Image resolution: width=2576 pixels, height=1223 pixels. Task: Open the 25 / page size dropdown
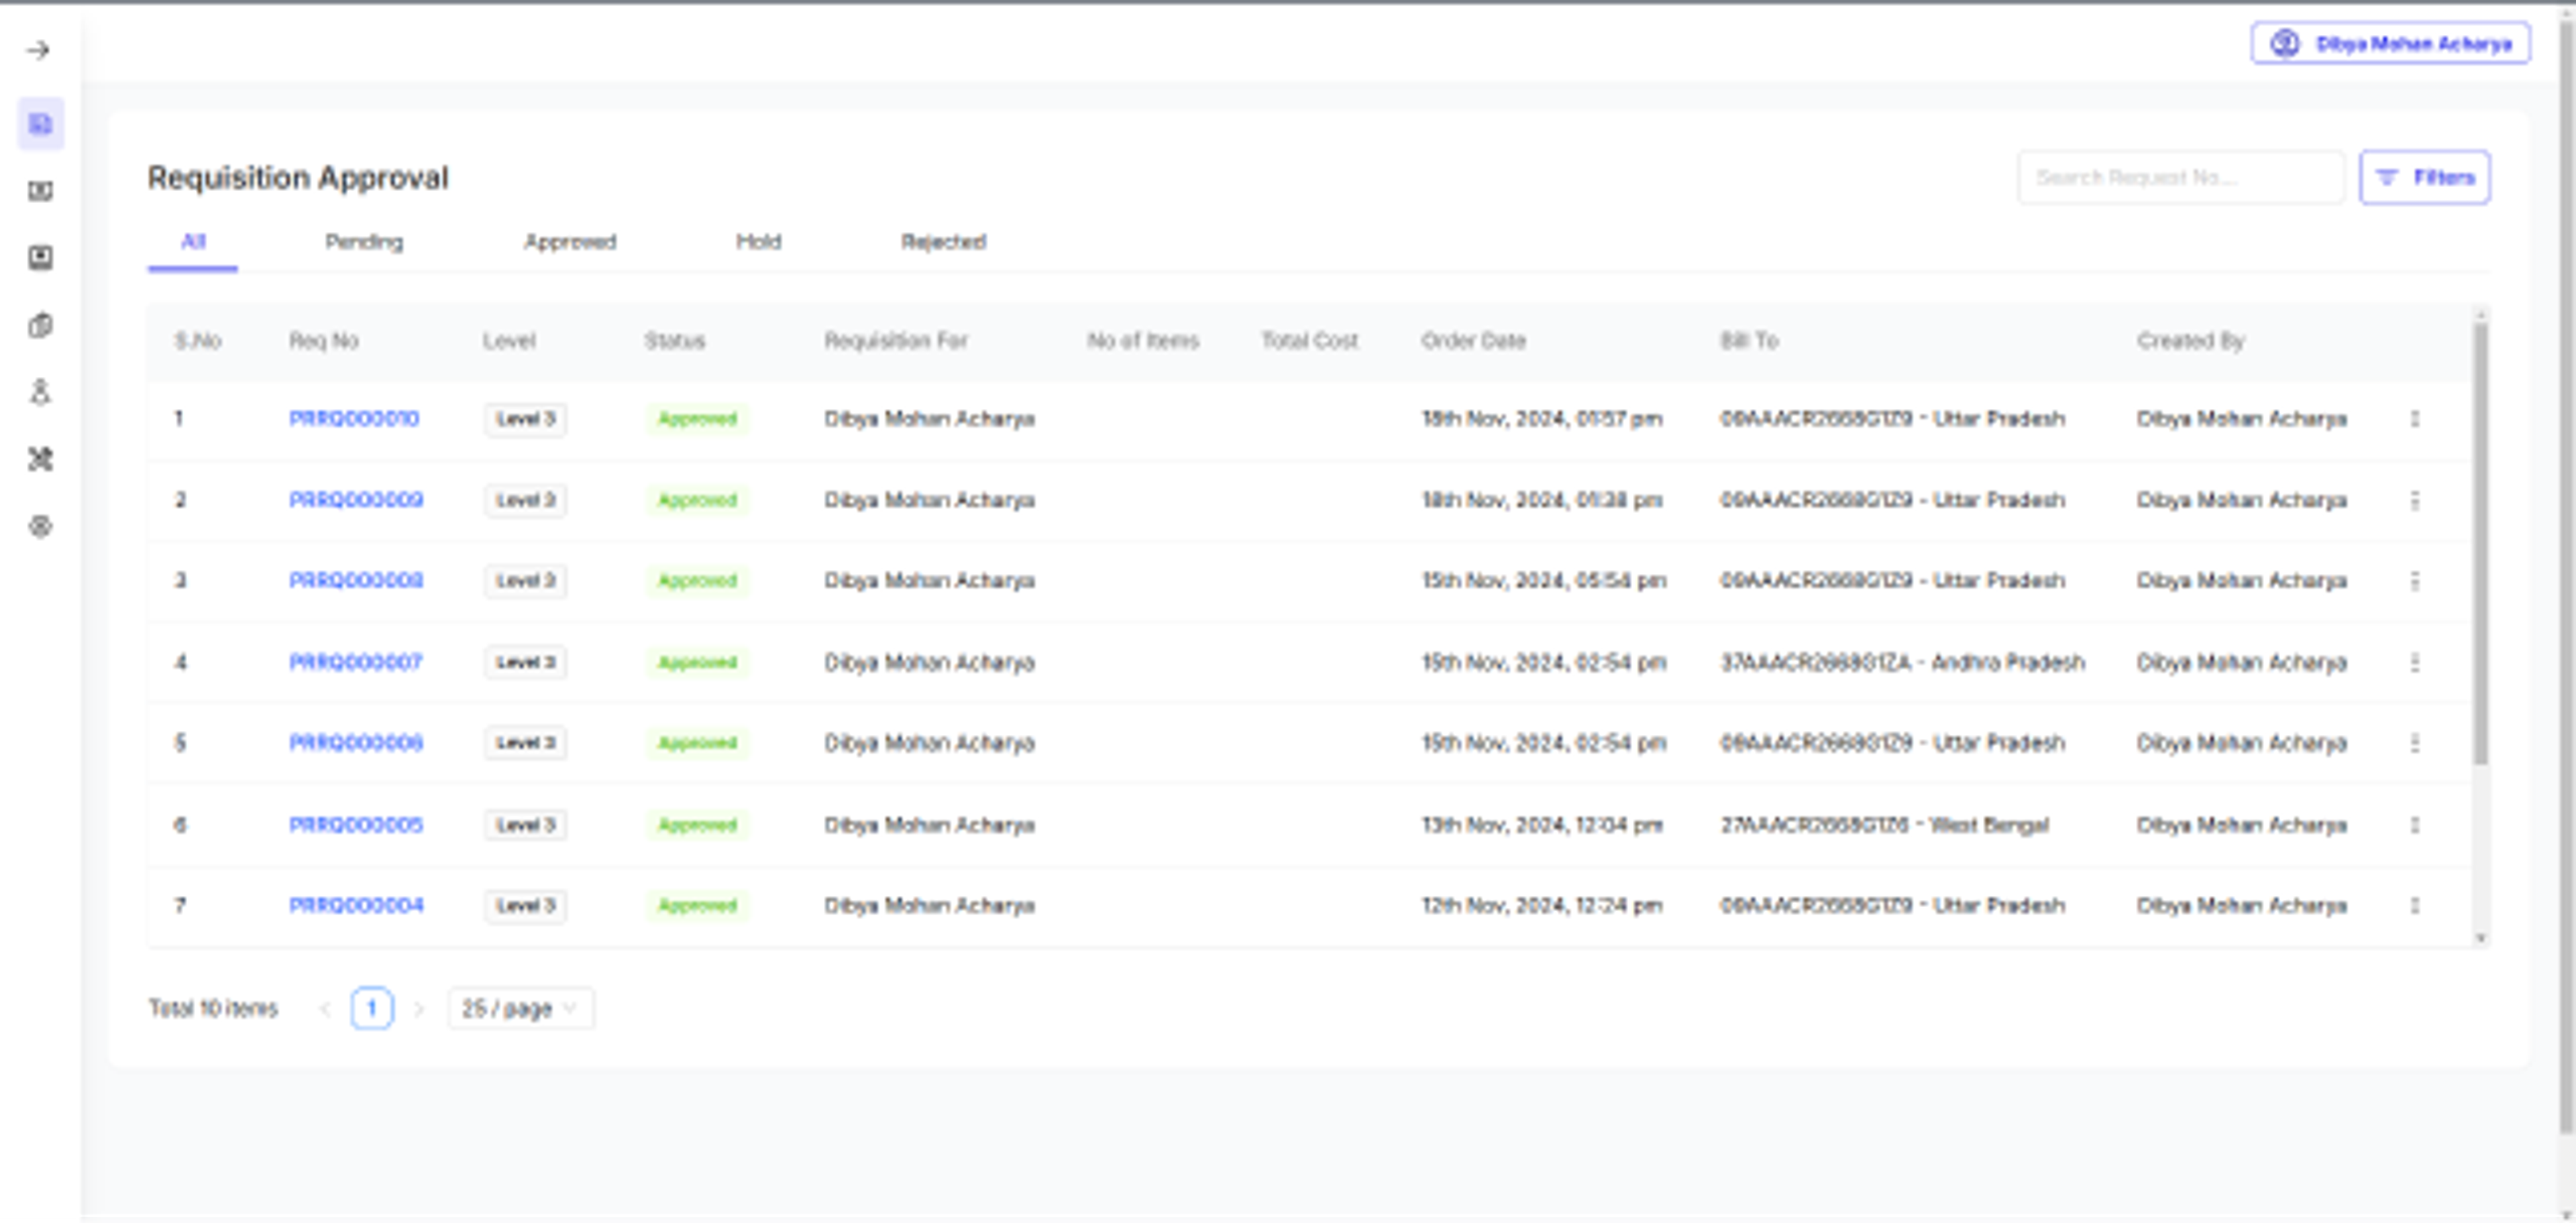520,1008
